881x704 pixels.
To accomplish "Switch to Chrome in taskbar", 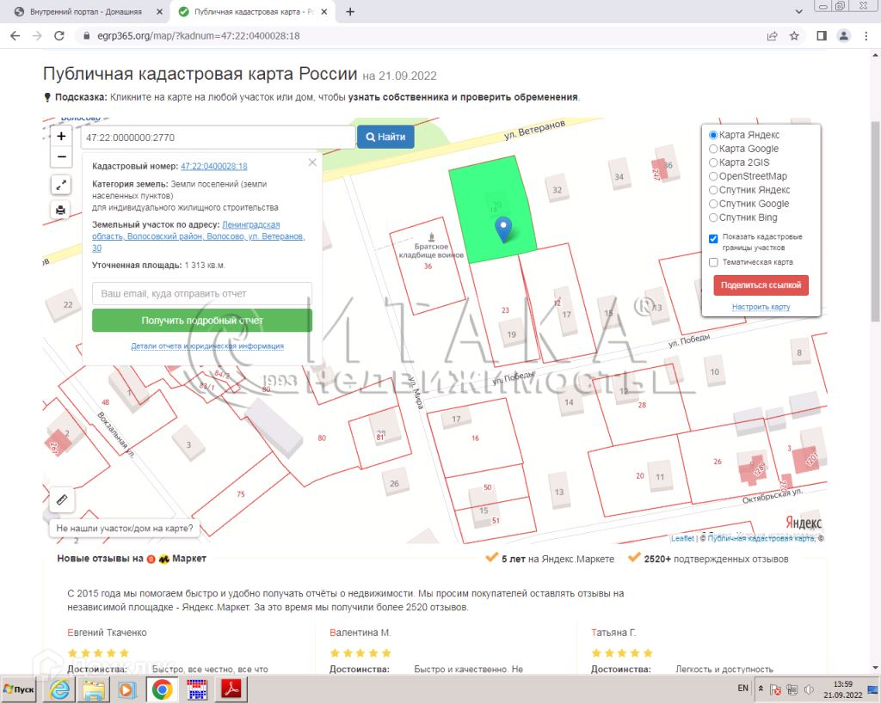I will coord(162,689).
